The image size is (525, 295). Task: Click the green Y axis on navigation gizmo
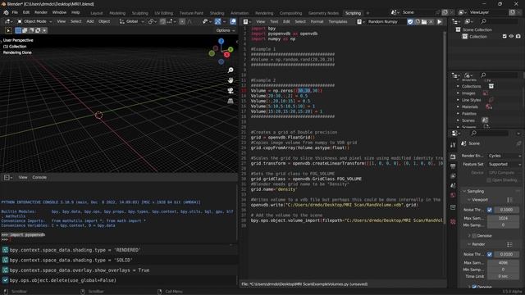[231, 49]
